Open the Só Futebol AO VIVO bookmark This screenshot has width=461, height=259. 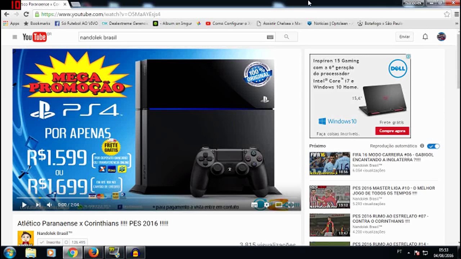pos(76,23)
